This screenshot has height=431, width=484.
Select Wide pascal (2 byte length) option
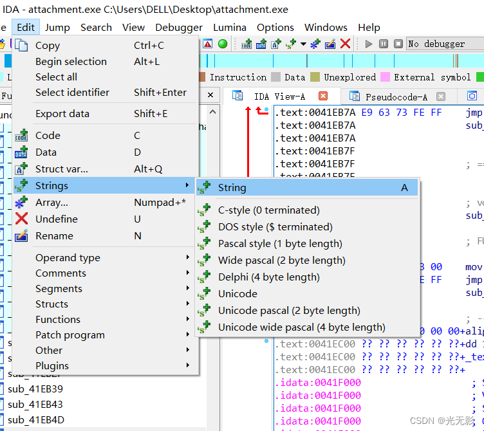(307, 260)
